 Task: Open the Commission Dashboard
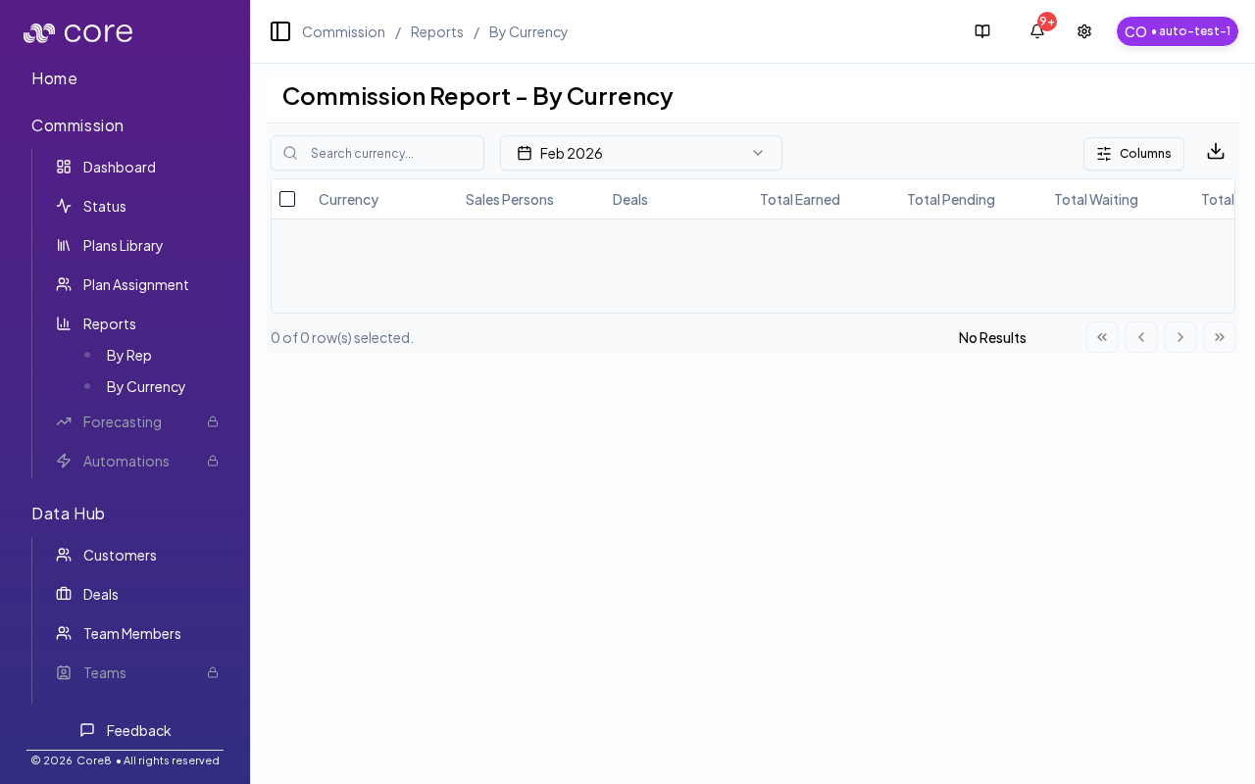[119, 167]
